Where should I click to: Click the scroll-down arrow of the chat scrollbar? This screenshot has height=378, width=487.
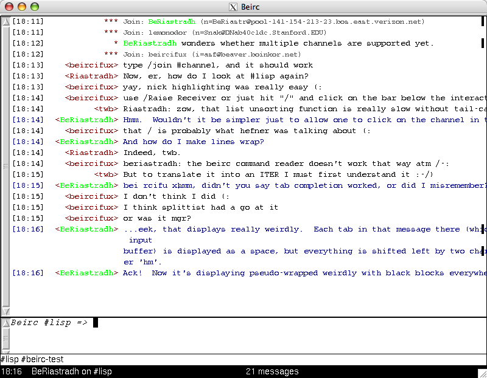(5, 311)
